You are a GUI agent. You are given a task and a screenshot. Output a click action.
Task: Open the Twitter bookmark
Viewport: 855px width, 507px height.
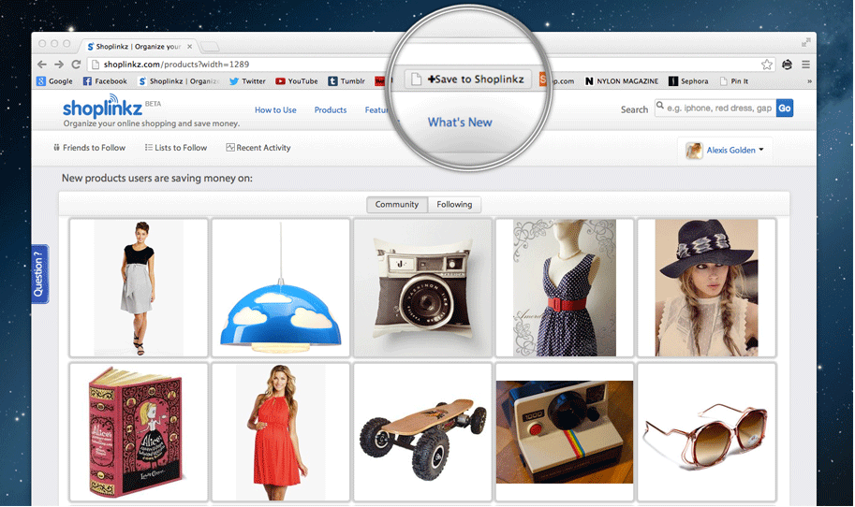coord(247,81)
